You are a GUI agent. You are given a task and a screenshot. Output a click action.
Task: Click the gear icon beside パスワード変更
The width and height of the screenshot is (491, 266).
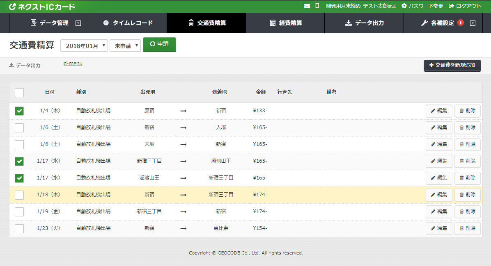coord(404,6)
